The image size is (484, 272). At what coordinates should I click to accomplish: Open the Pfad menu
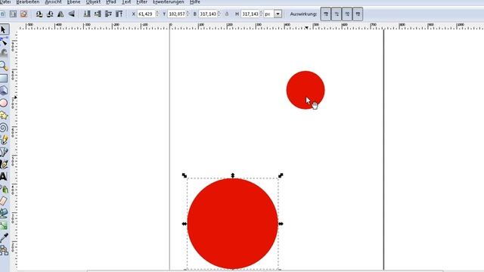pos(111,2)
